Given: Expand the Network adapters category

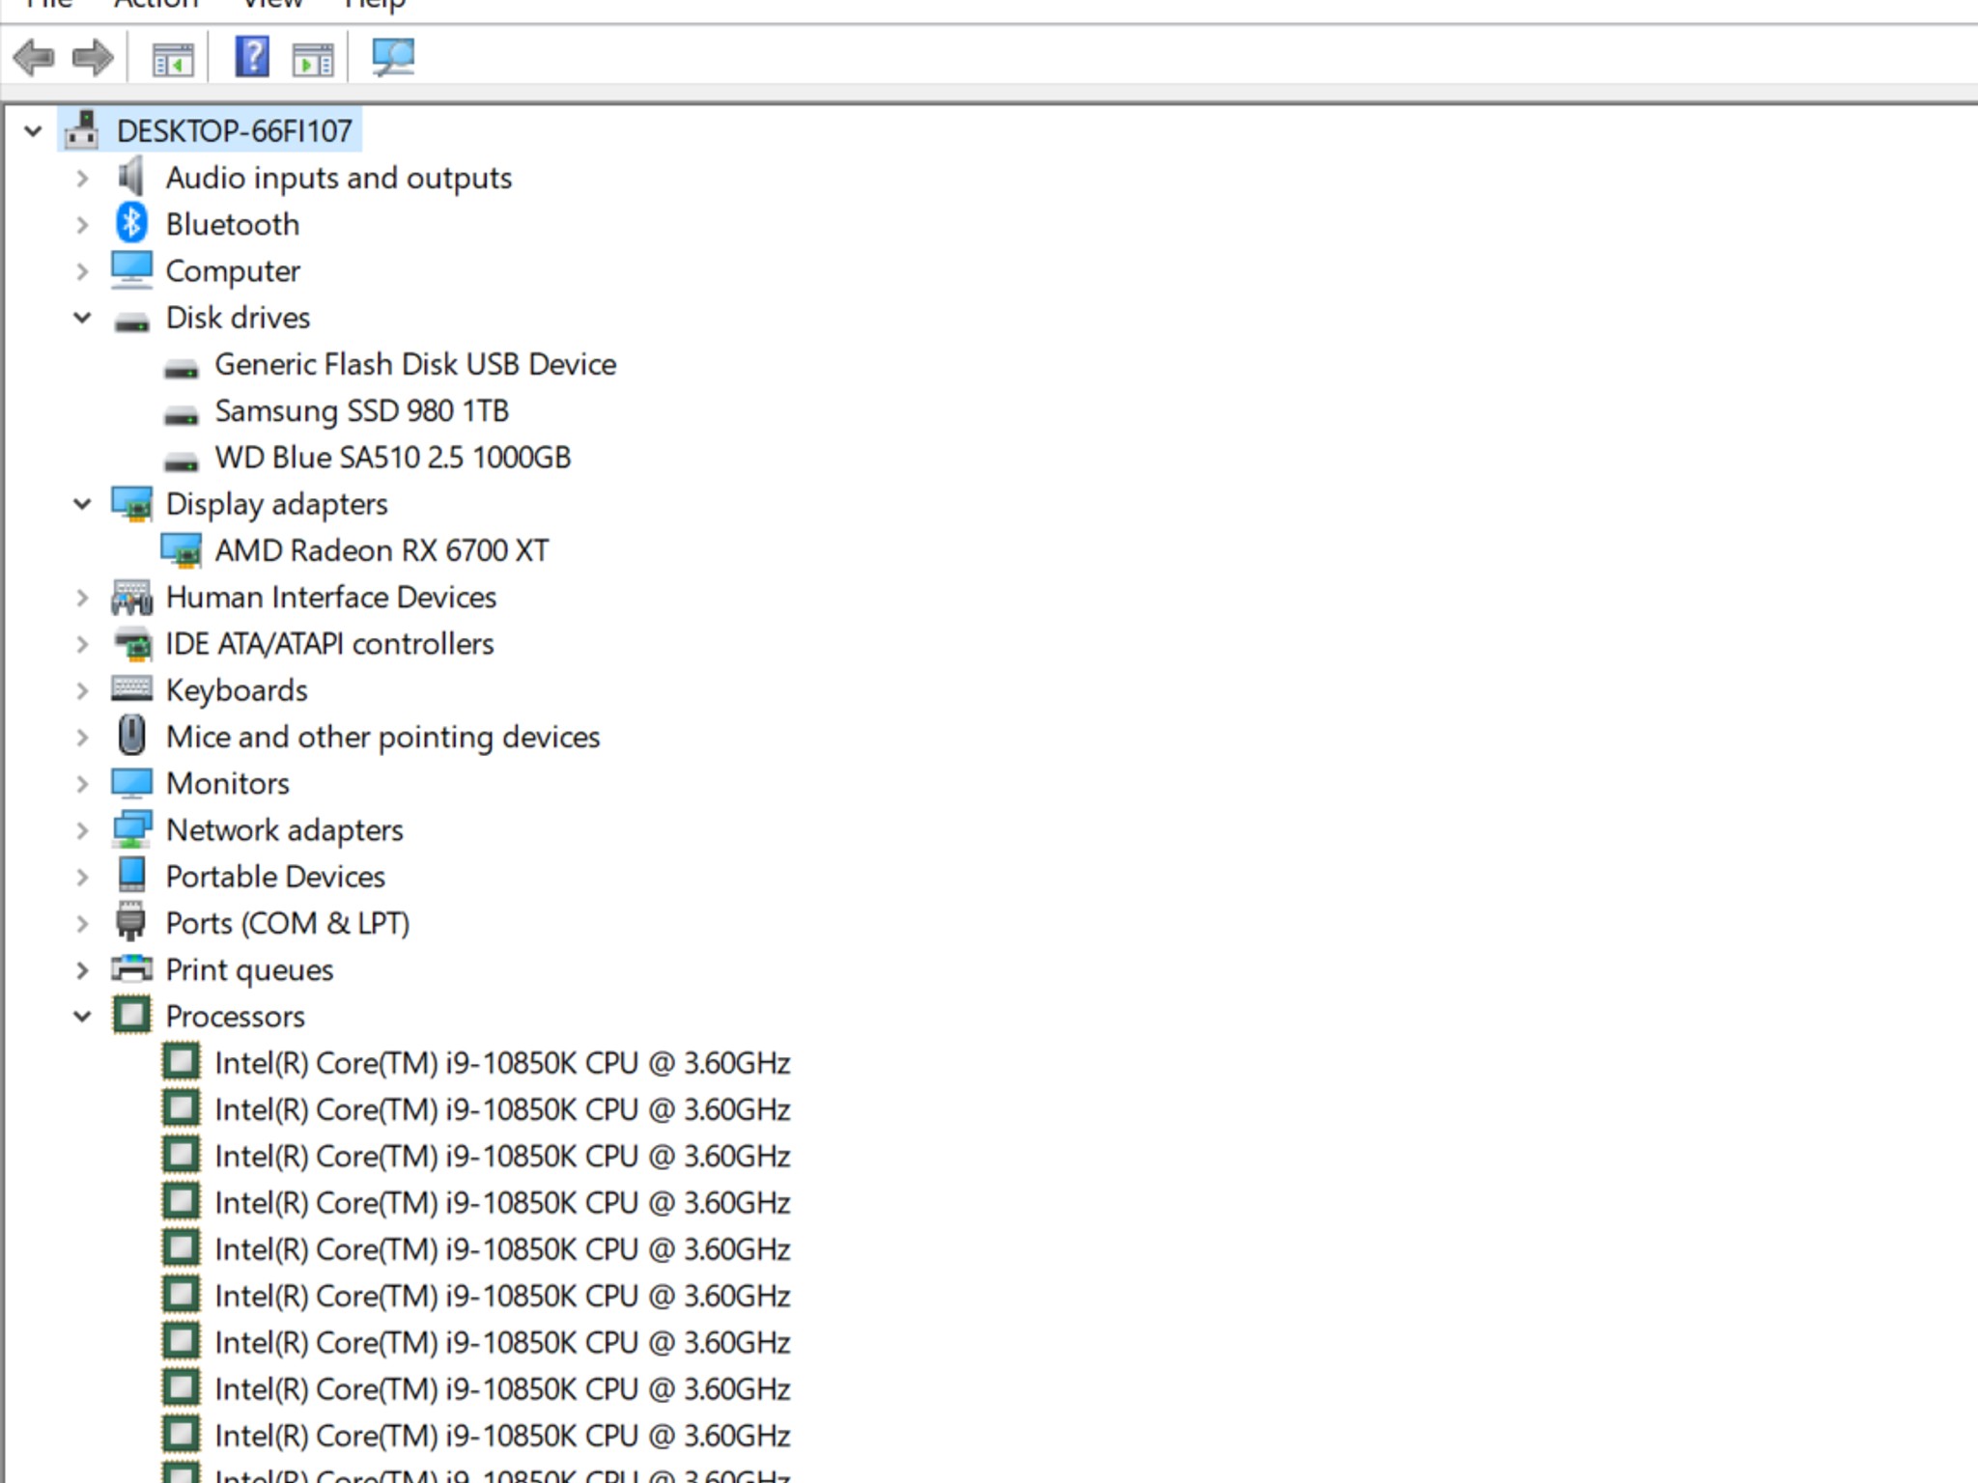Looking at the screenshot, I should 82,830.
